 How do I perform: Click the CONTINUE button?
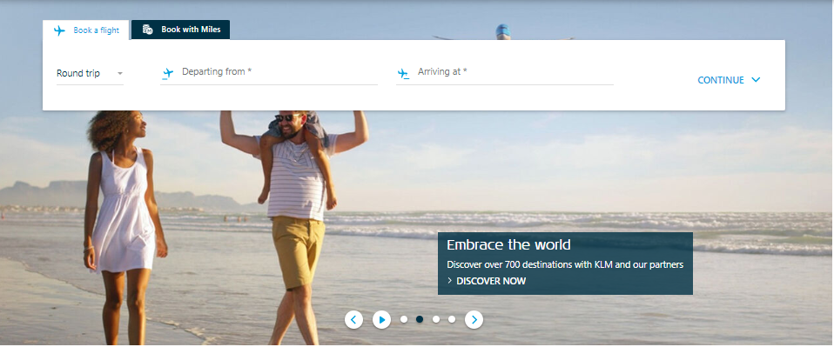coord(729,80)
